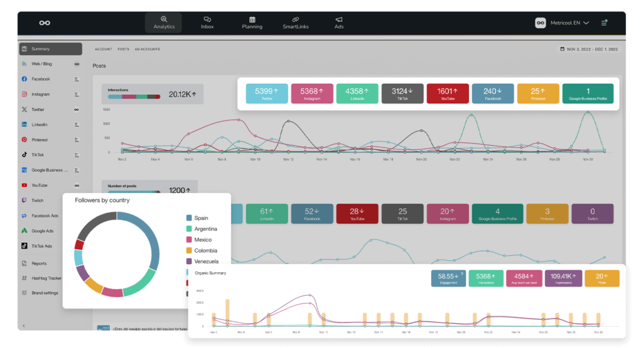Click the Mexico legend color swatch

(x=189, y=240)
